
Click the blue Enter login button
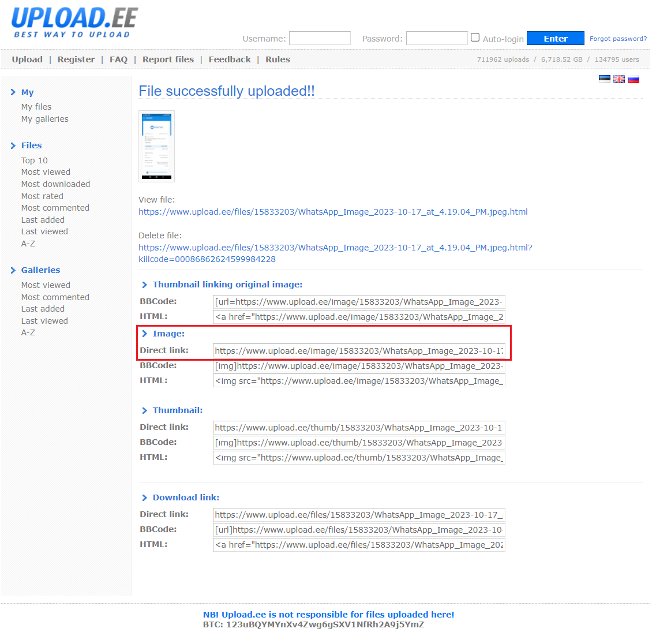click(556, 38)
